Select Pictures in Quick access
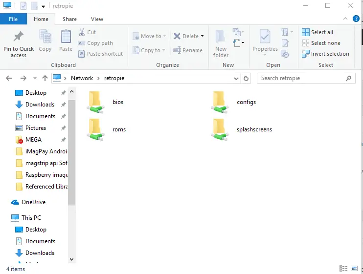The image size is (363, 274). coord(36,128)
